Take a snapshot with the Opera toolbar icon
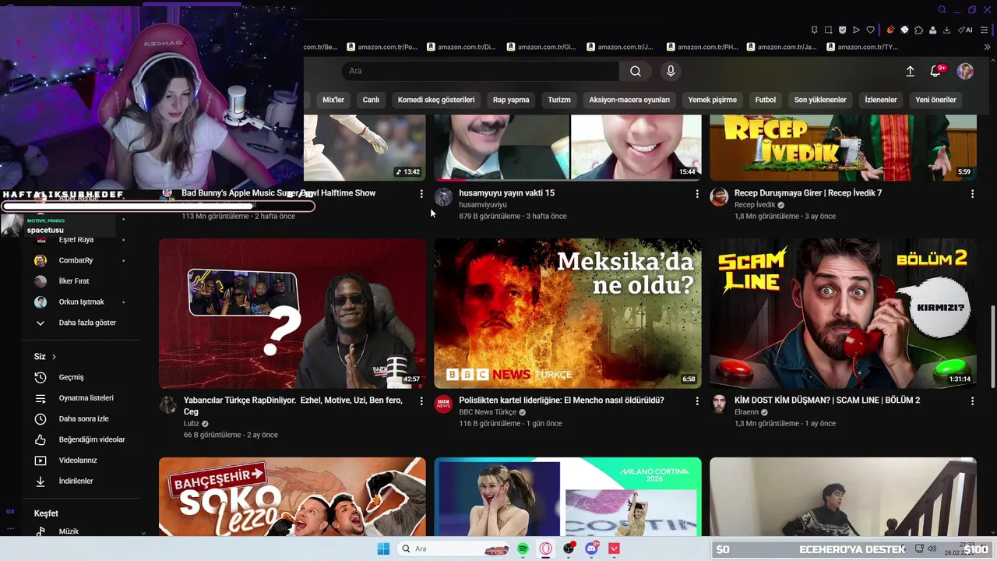The width and height of the screenshot is (997, 561). coord(828,30)
